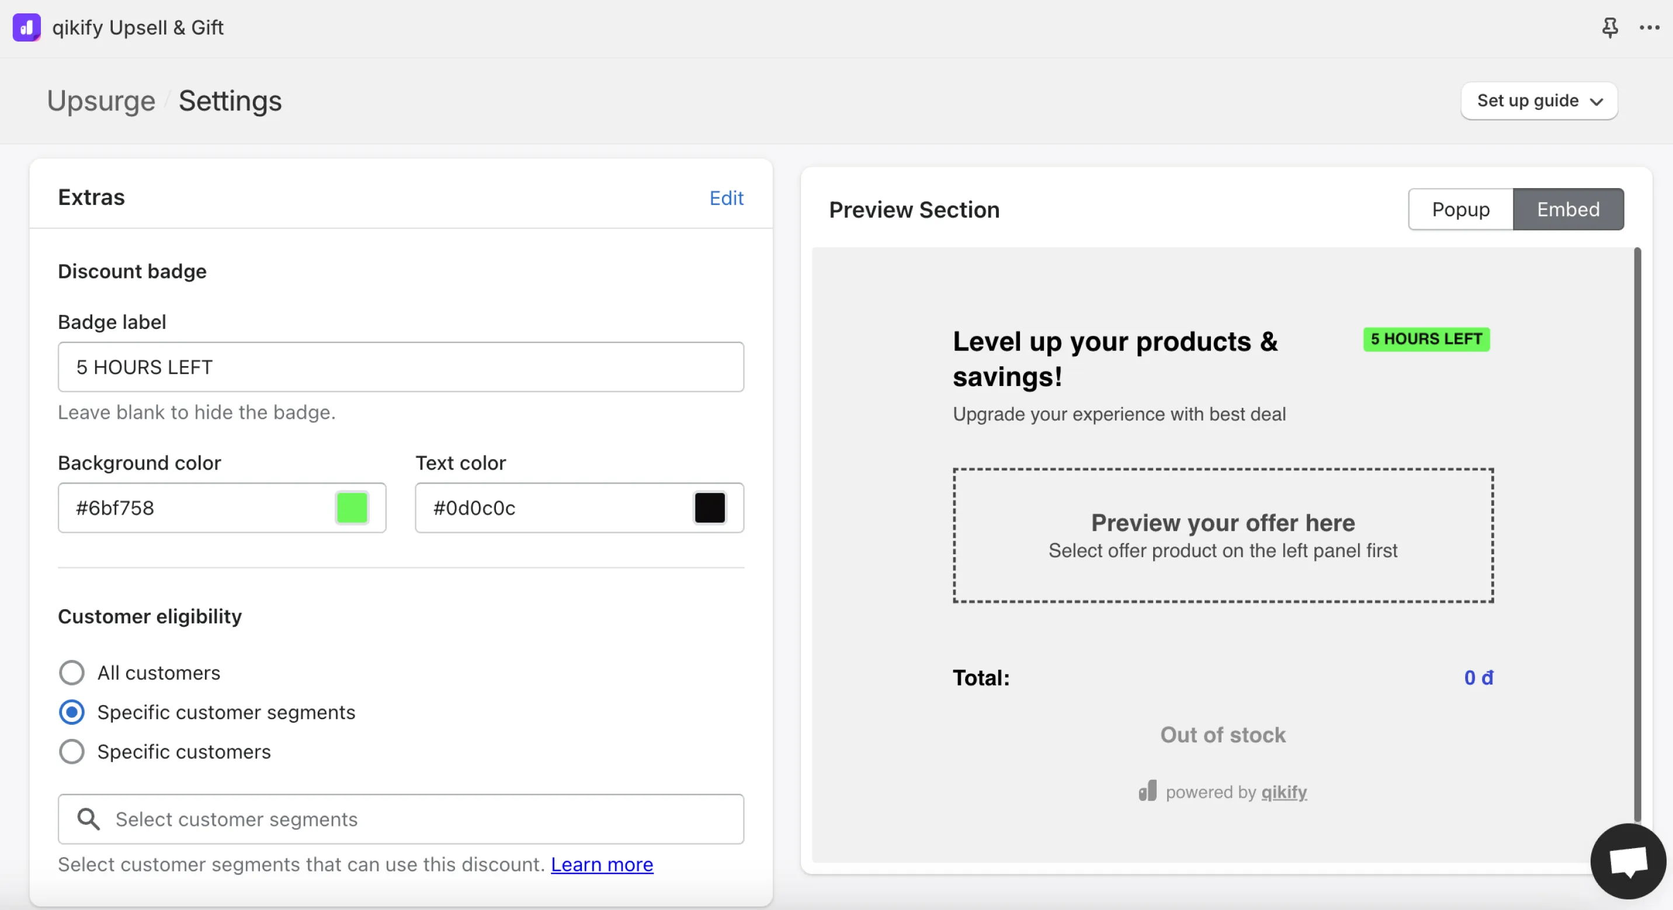Click the Level up your products heading
This screenshot has width=1673, height=910.
pyautogui.click(x=1115, y=359)
